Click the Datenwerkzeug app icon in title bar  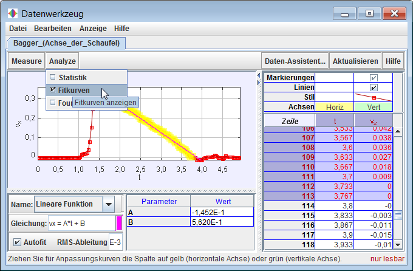tap(13, 13)
